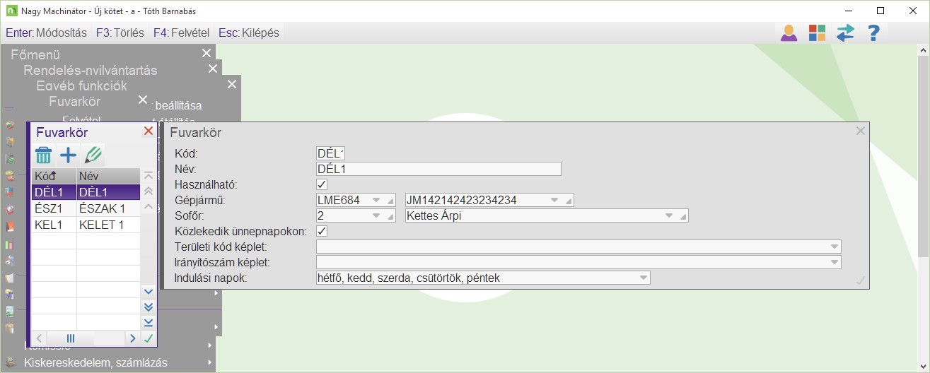The width and height of the screenshot is (930, 373).
Task: Click Esc: Kilépés in the shortcut bar
Action: [249, 32]
